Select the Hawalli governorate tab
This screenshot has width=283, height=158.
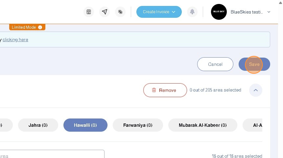85,125
